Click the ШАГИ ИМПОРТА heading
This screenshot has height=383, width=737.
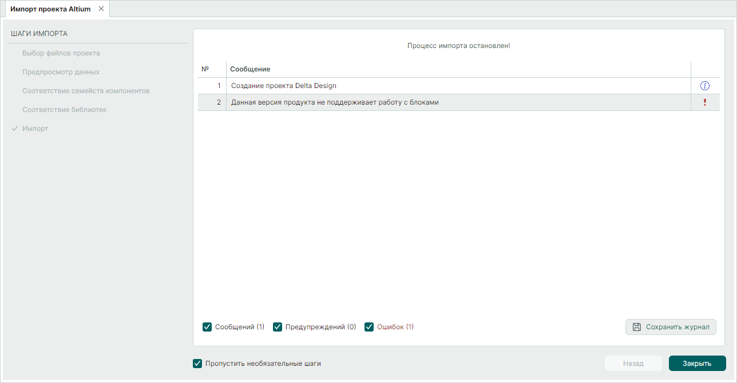[x=39, y=34]
